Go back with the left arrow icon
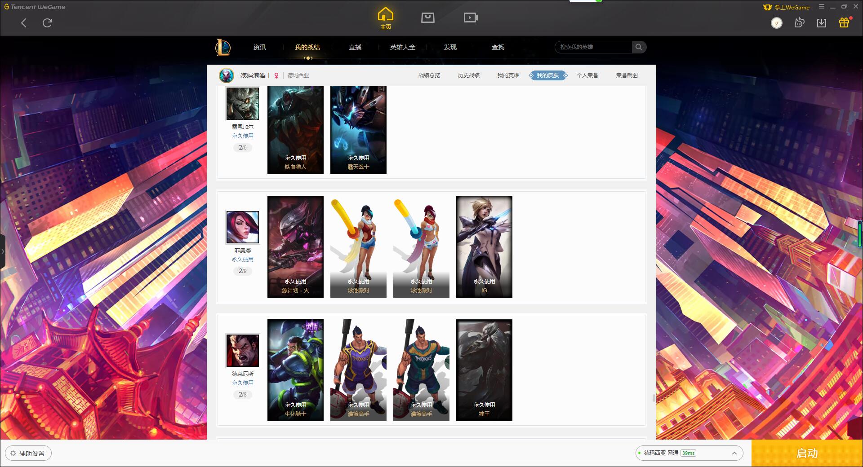Screen dimensions: 863x467 [24, 23]
